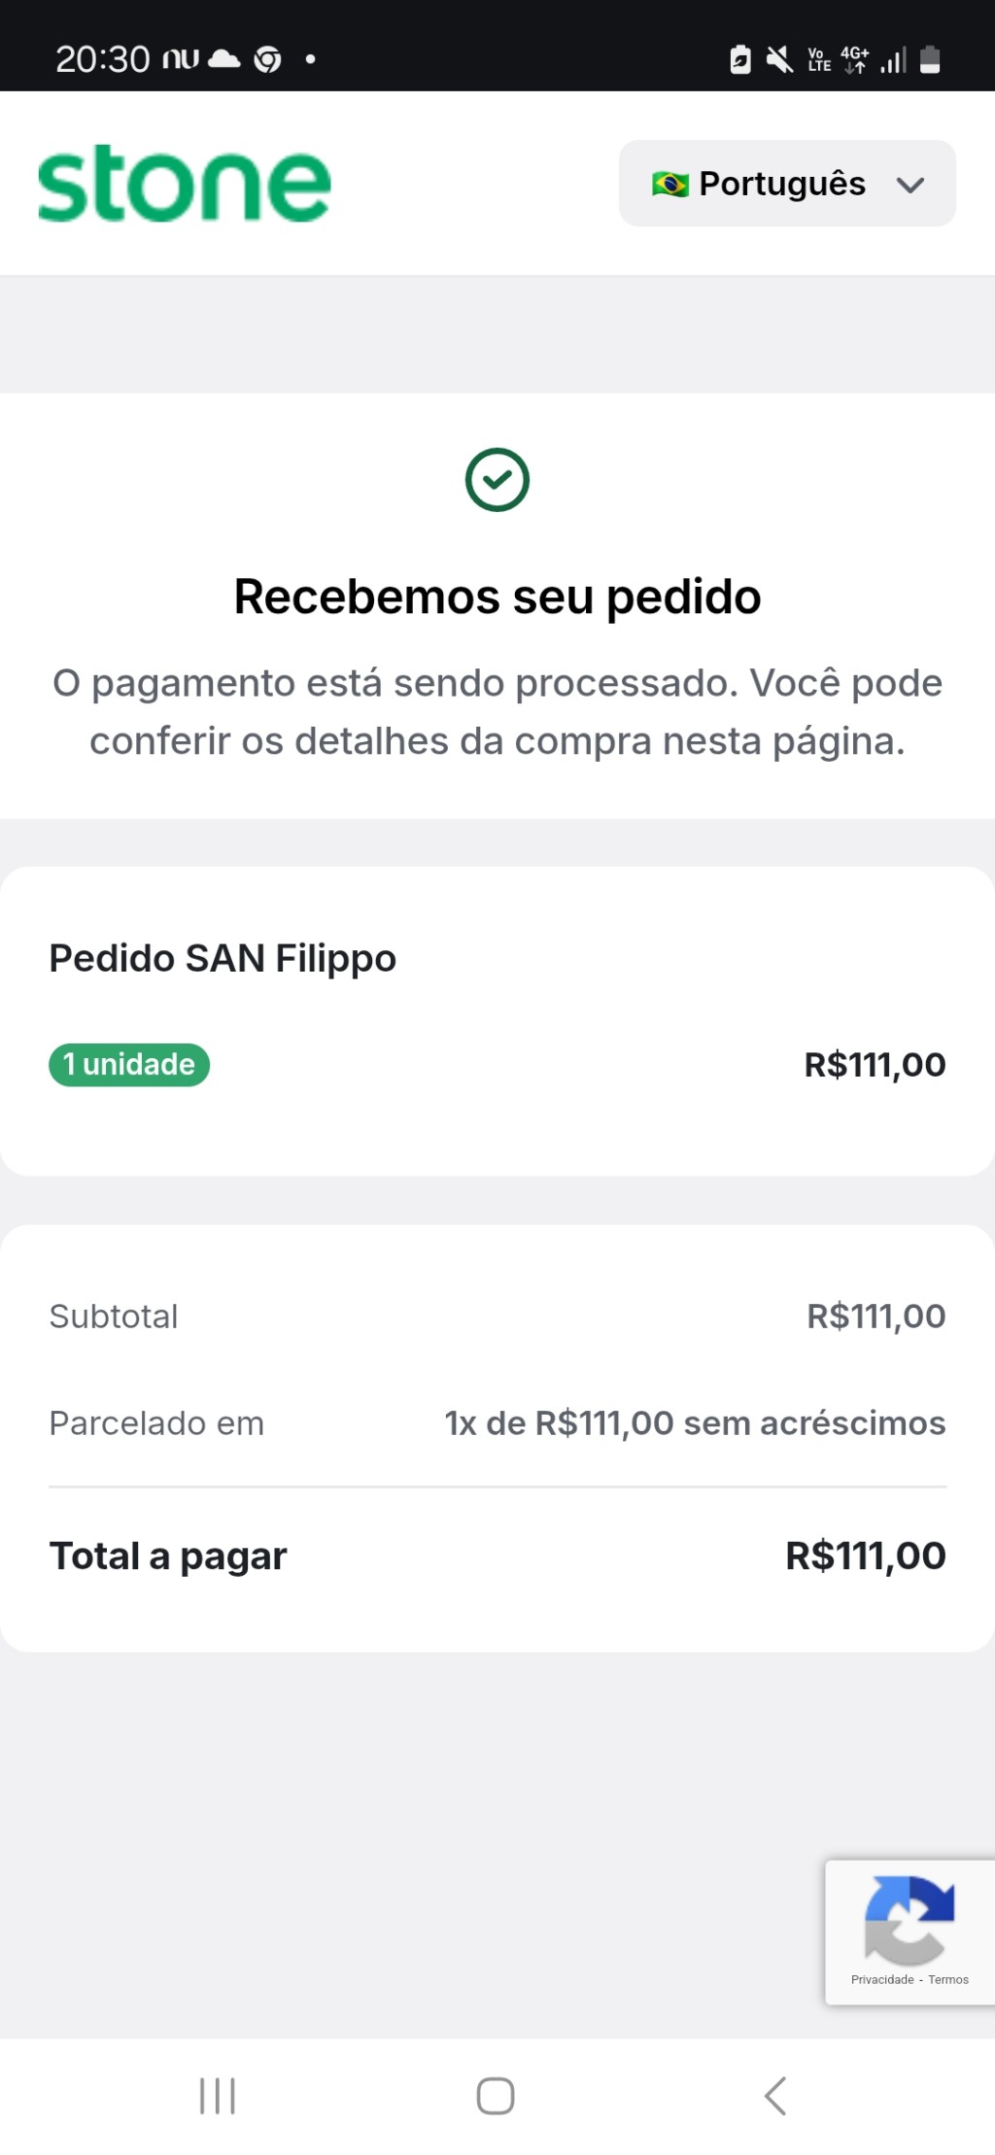Open the Privacidade link
This screenshot has height=2155, width=995.
click(x=882, y=1979)
